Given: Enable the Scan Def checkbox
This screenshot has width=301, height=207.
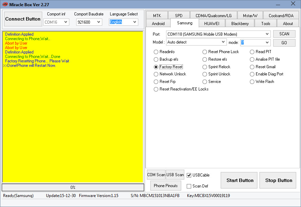Looking at the screenshot, I should tap(189, 186).
